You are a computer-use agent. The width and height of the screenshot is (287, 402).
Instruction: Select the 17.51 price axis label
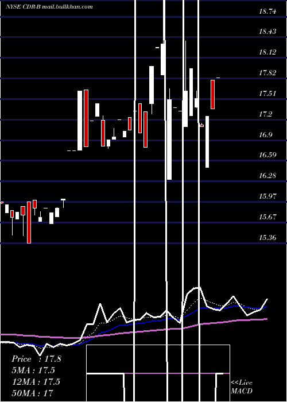click(267, 93)
